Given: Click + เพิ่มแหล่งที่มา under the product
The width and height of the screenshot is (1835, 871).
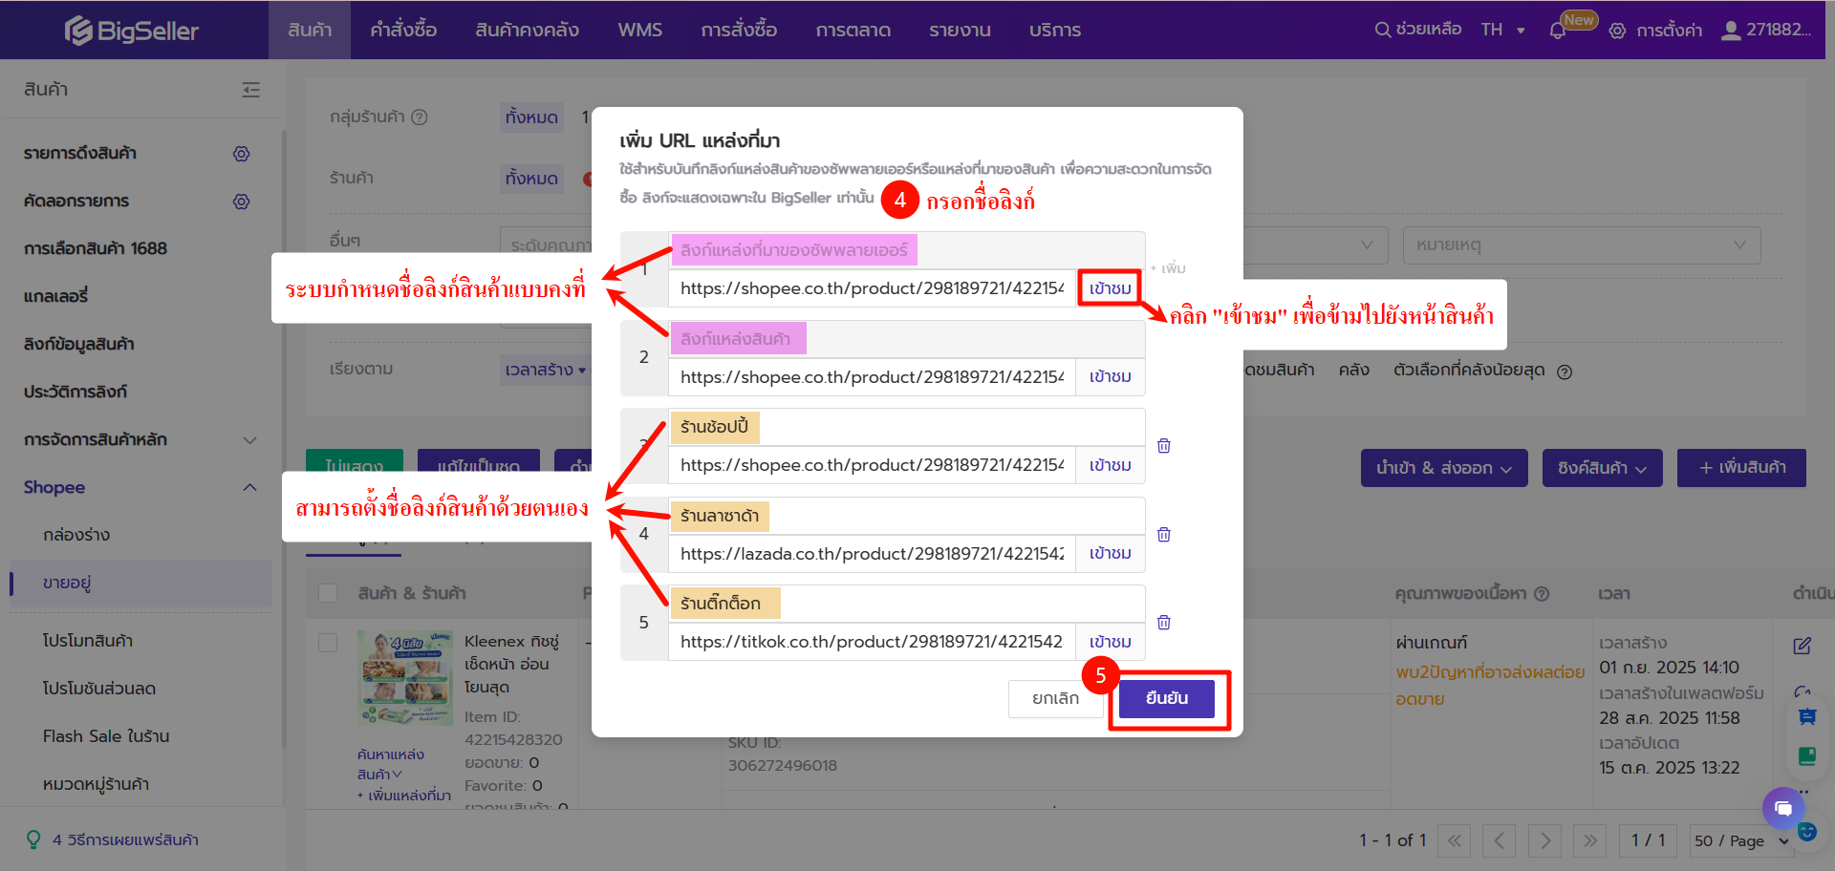Looking at the screenshot, I should [404, 796].
